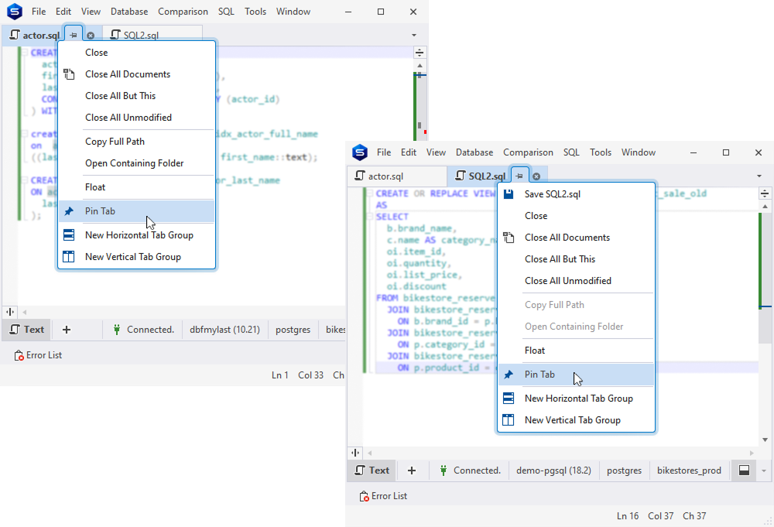Collapse first CREATE fold marker in left editor

24,53
